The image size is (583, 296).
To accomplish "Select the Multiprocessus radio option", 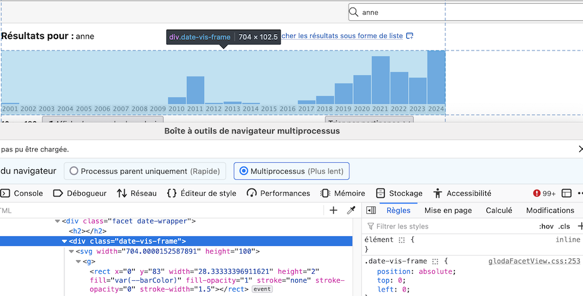I will point(243,171).
